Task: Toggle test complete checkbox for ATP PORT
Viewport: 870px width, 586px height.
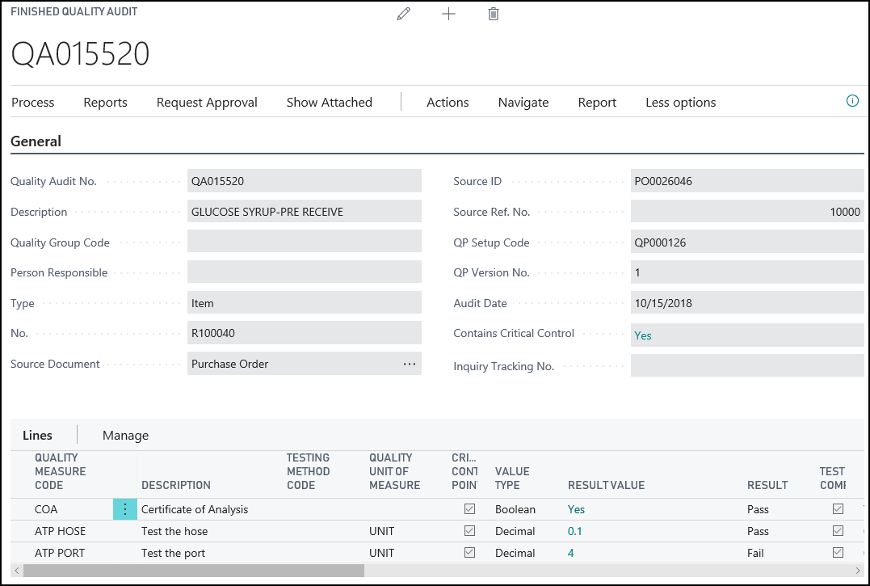Action: (x=838, y=553)
